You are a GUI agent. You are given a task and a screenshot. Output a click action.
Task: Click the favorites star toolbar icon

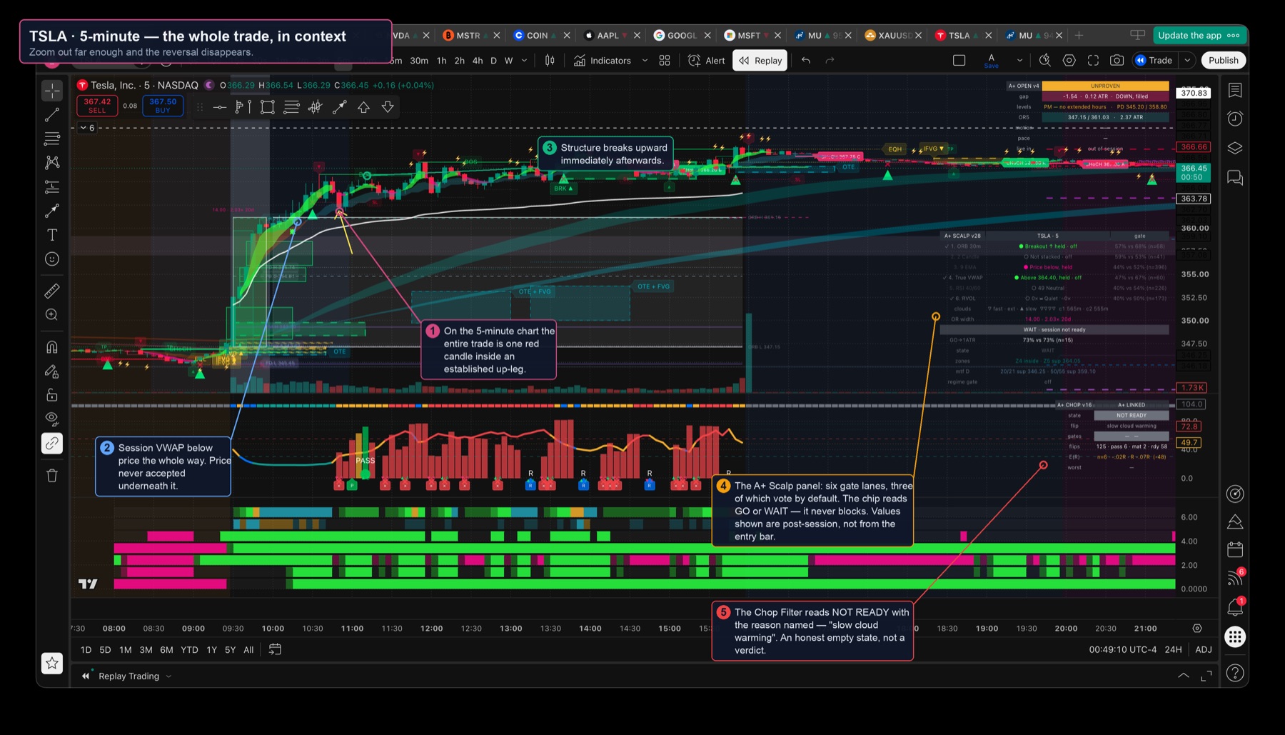point(52,664)
